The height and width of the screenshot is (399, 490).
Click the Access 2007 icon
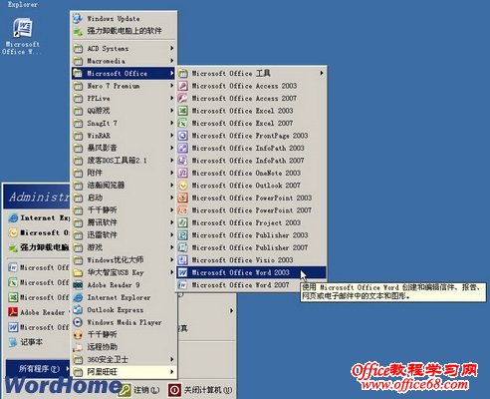(183, 98)
